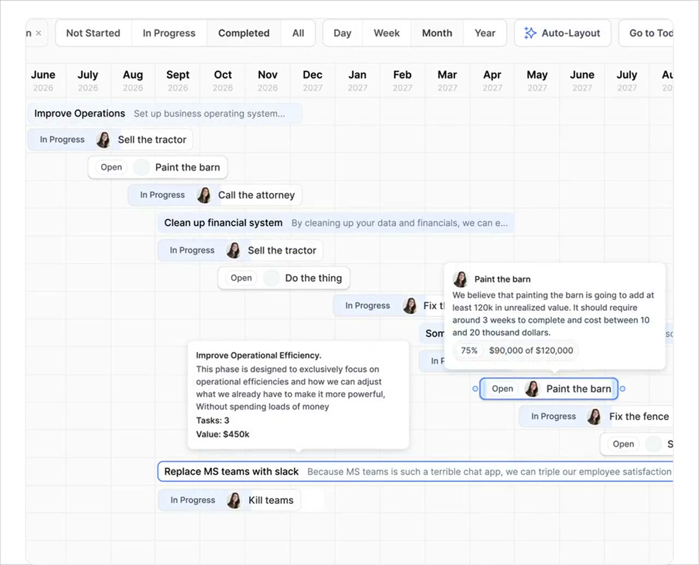This screenshot has height=565, width=699.
Task: Click Open badge on selected Paint the barn bar
Action: (502, 389)
